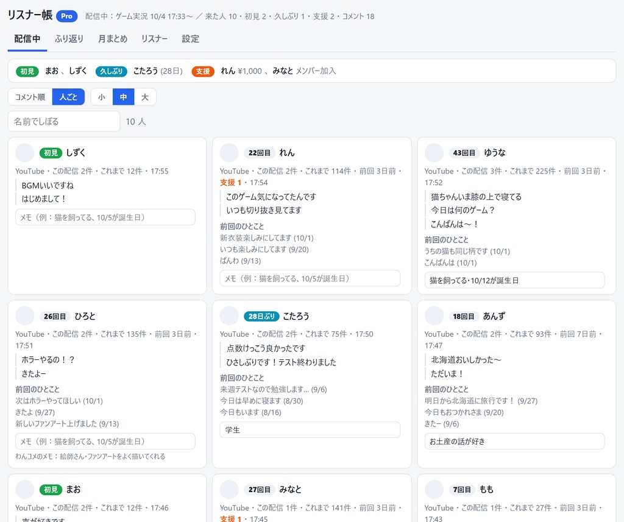Click the blue 久しぶり badge in summary bar
The height and width of the screenshot is (522, 624).
(112, 71)
